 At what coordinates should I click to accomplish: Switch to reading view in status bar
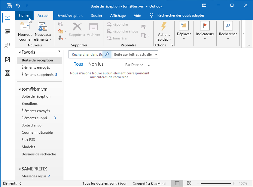click(x=189, y=183)
